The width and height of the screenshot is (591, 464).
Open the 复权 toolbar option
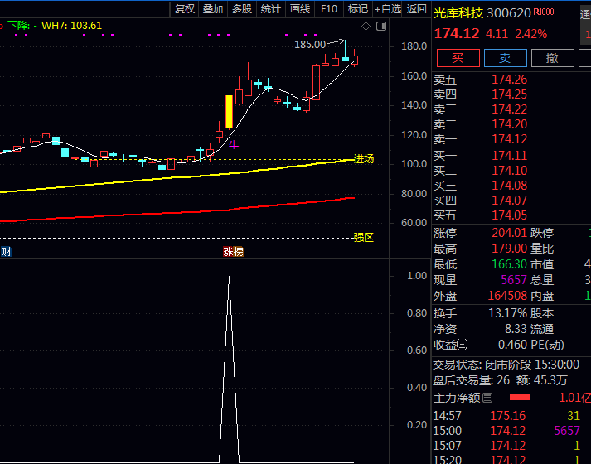pyautogui.click(x=184, y=9)
